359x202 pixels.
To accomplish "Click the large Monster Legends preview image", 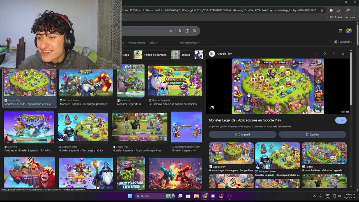I will click(x=278, y=86).
